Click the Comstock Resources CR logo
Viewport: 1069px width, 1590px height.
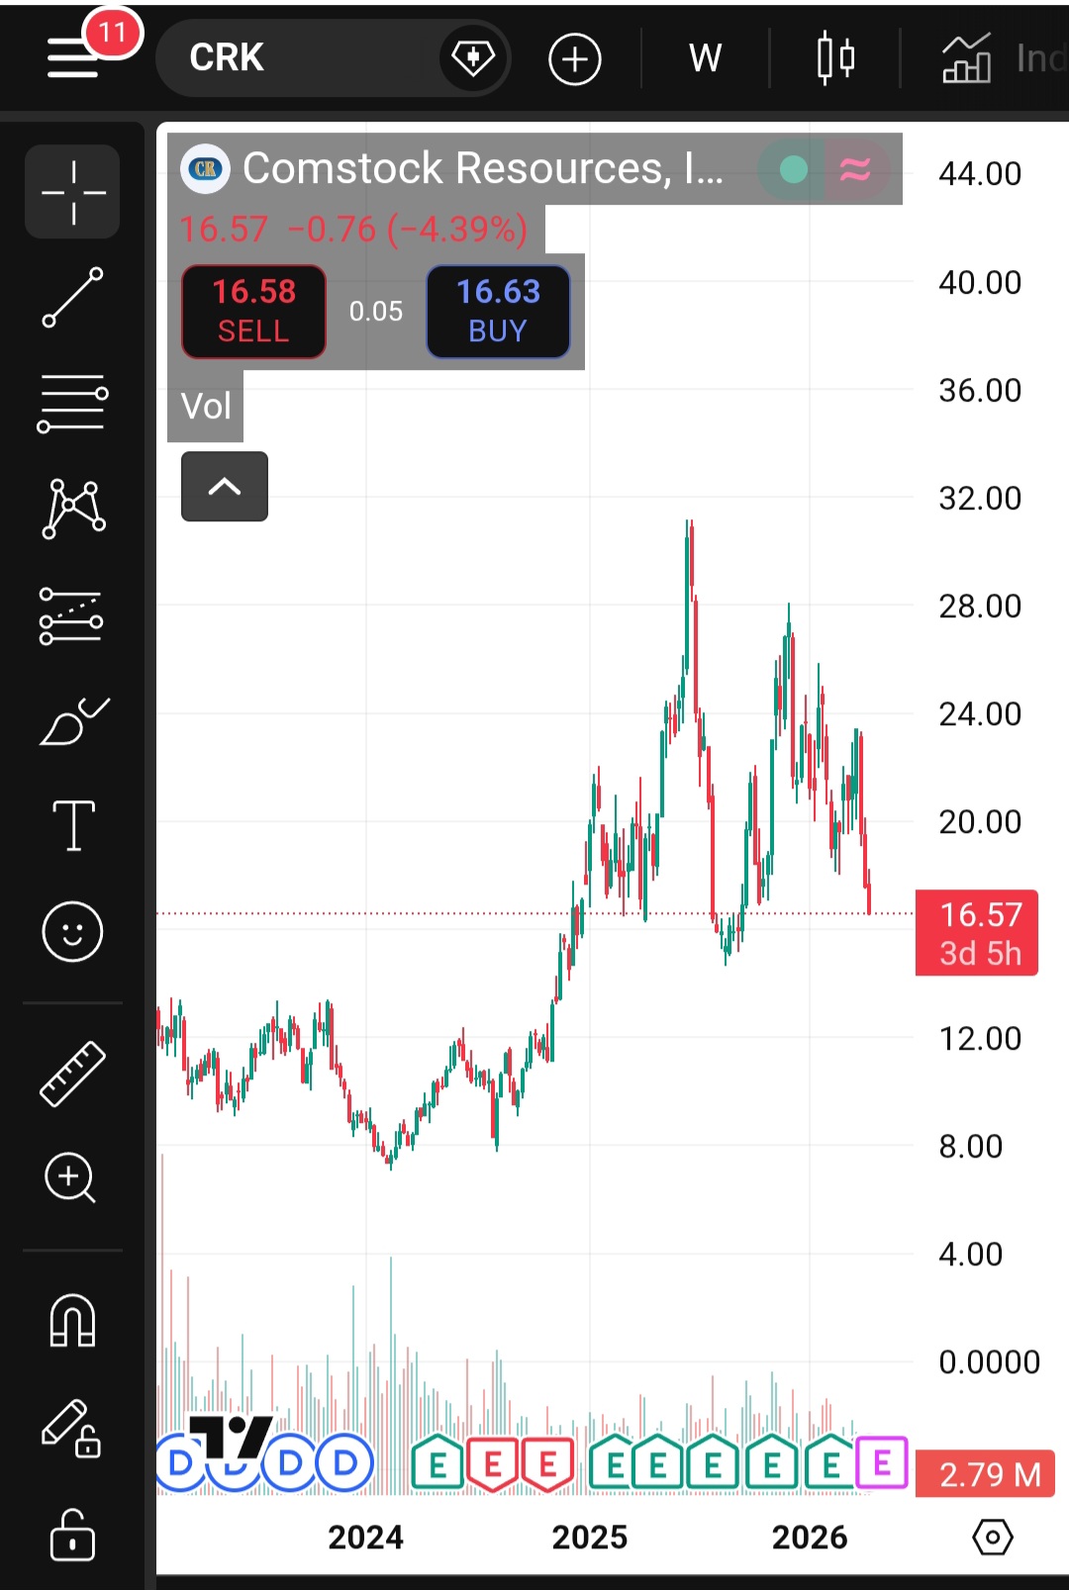click(205, 169)
